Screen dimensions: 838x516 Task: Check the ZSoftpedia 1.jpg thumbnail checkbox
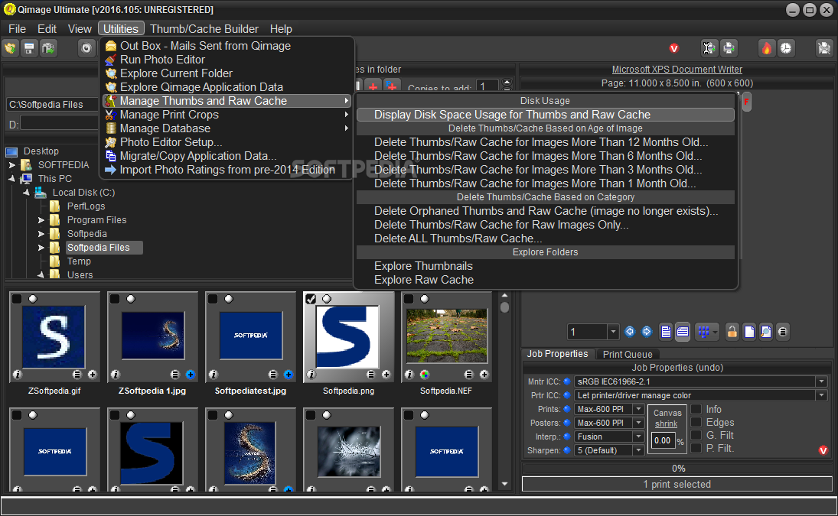[x=115, y=299]
